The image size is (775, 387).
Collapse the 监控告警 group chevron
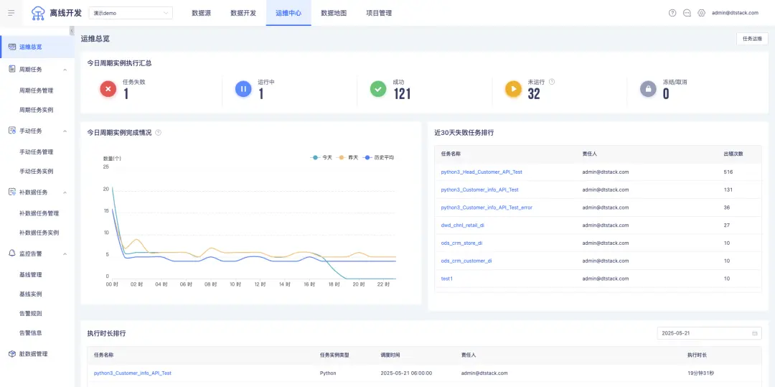65,253
